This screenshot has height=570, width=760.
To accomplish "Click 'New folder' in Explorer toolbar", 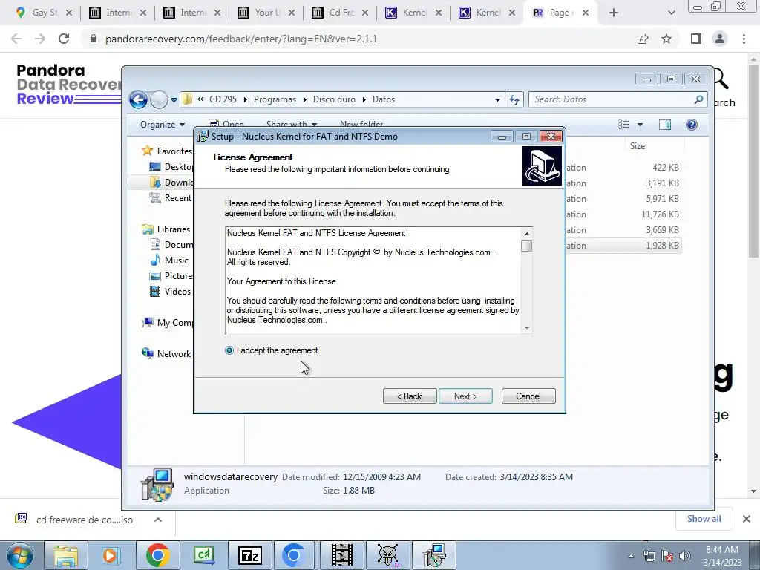I will (361, 125).
